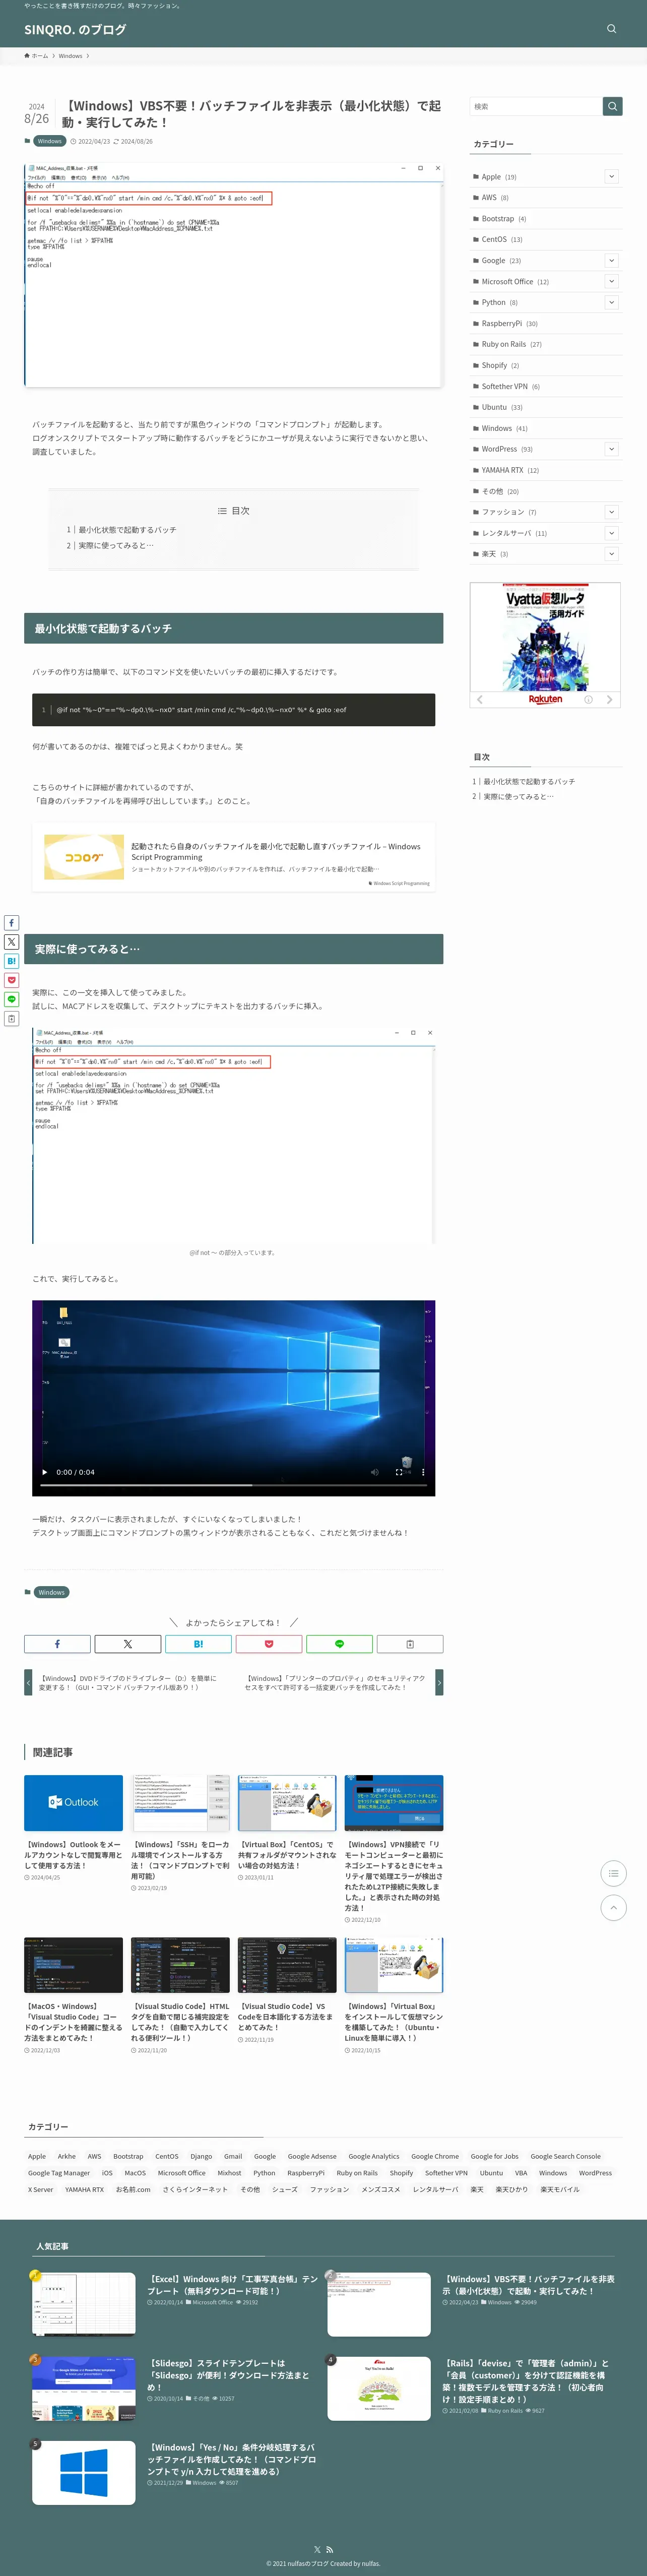The image size is (647, 2576).
Task: Click the previous arrow on the Rakuten ad
Action: (x=480, y=700)
